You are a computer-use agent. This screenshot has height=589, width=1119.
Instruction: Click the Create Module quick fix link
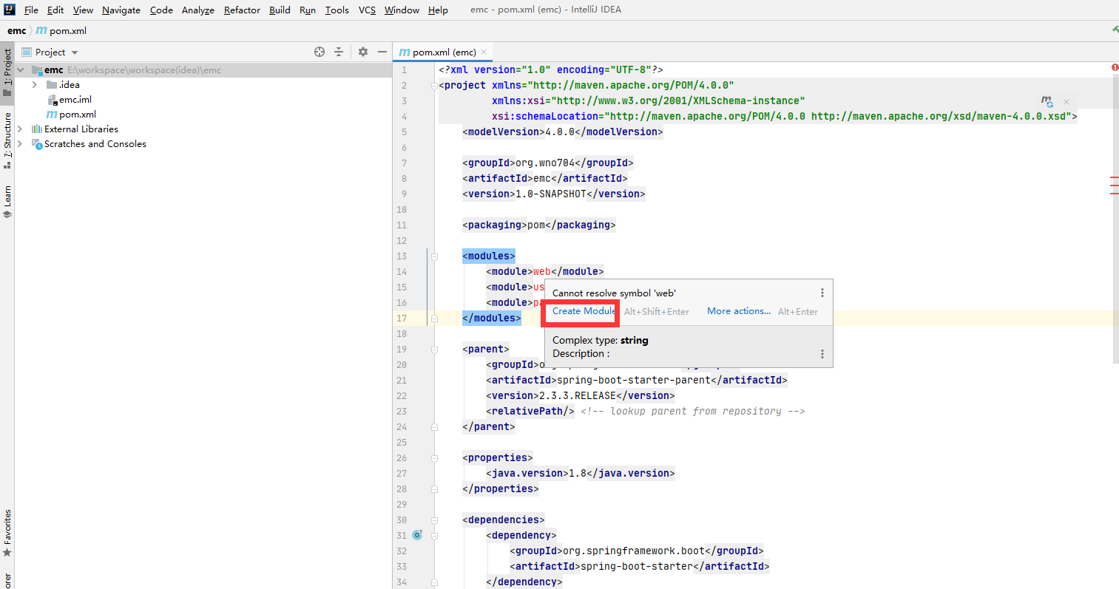pyautogui.click(x=584, y=311)
